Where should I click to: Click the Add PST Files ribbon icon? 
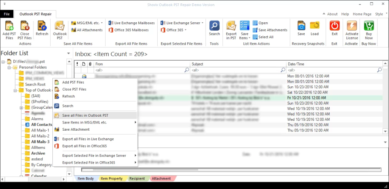9,27
